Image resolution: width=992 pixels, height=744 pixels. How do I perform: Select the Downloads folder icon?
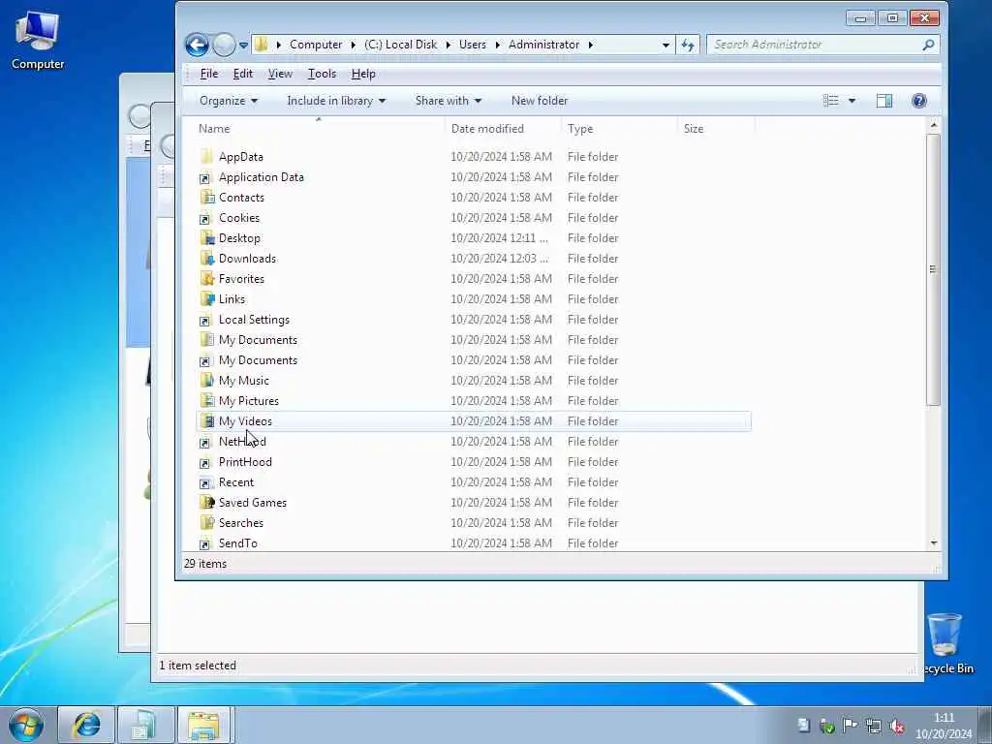click(206, 258)
